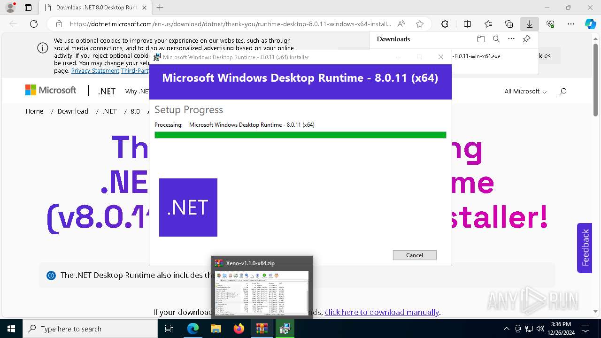Show hidden tray icons
The height and width of the screenshot is (338, 601).
point(506,329)
